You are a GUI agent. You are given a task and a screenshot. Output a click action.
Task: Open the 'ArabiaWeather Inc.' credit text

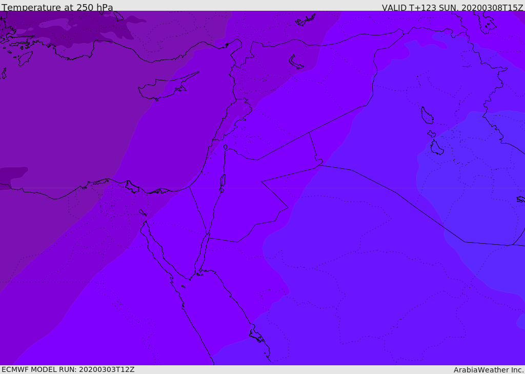489,369
